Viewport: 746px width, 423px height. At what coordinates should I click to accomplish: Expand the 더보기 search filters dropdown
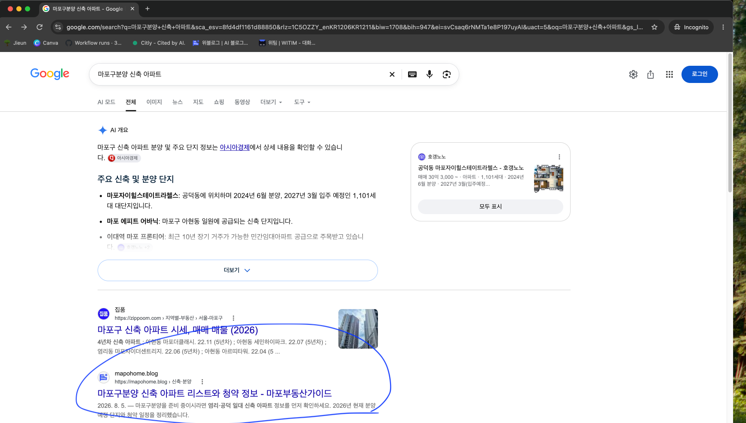click(x=271, y=102)
